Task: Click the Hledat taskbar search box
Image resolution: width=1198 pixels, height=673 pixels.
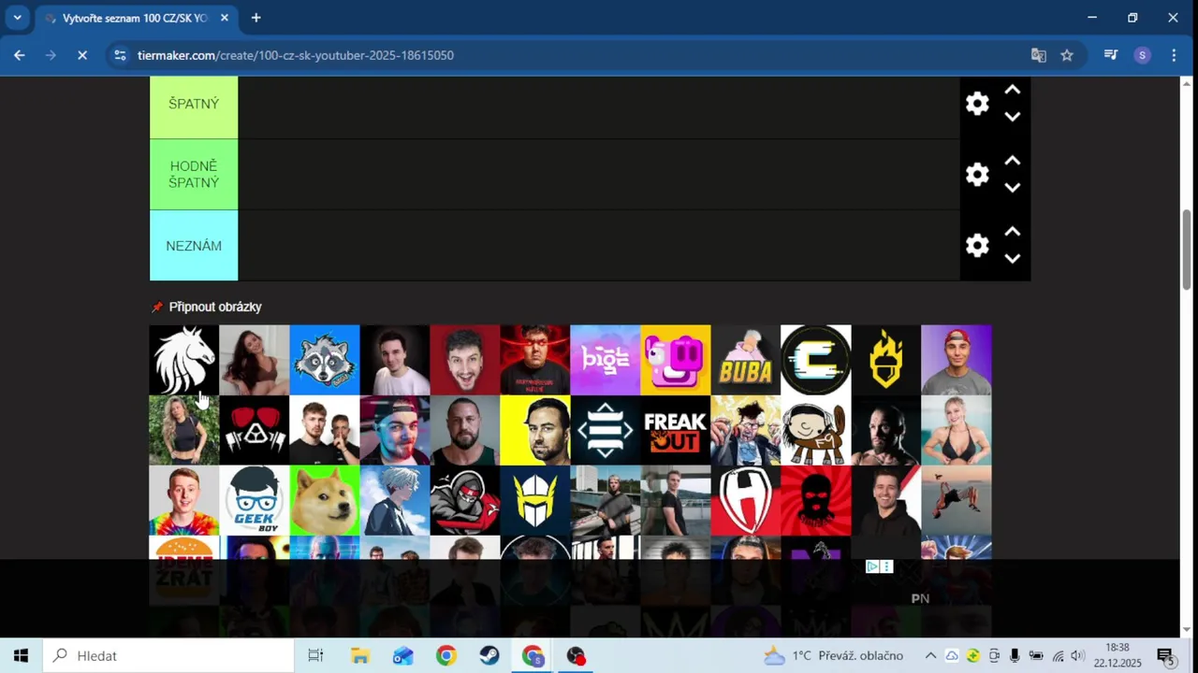Action: click(168, 655)
